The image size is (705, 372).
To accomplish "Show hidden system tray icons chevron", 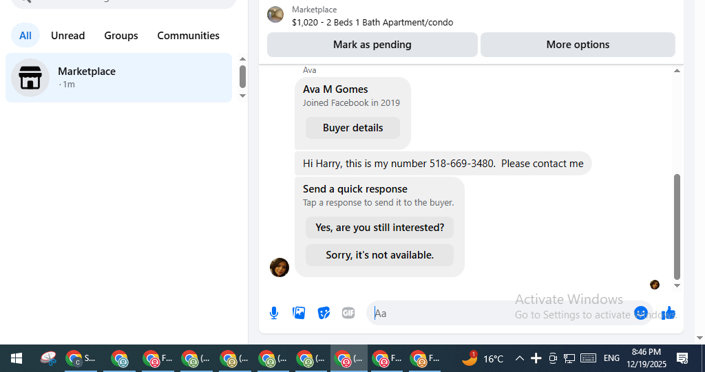I will point(519,358).
